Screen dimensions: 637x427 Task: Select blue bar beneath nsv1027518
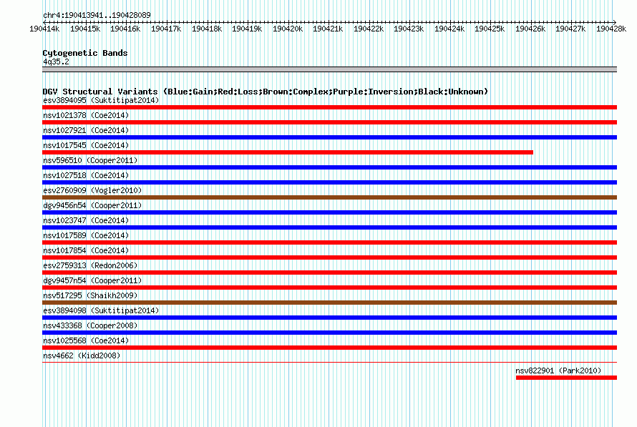point(329,182)
